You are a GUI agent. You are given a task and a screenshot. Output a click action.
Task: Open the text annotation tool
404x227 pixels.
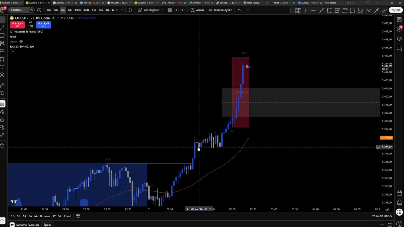click(2, 67)
